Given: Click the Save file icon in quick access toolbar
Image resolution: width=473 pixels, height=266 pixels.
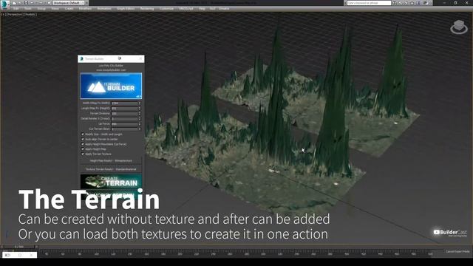Looking at the screenshot, I should click(27, 3).
